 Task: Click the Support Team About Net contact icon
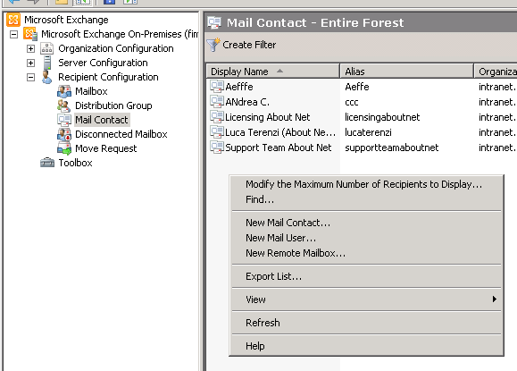point(217,148)
